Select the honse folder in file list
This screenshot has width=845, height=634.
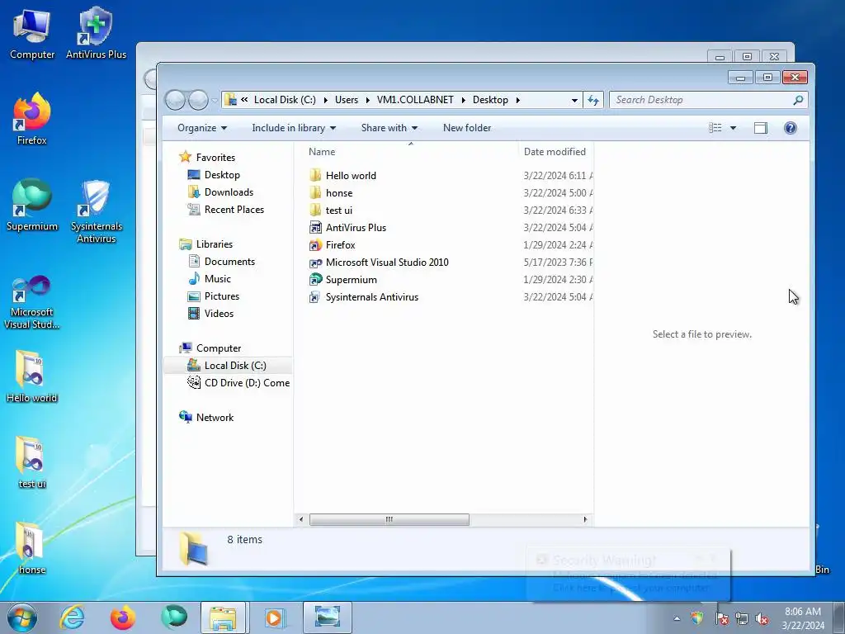click(x=339, y=192)
